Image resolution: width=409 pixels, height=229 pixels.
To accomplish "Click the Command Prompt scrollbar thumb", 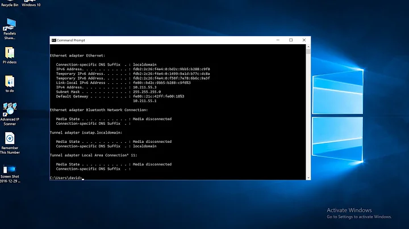I will pos(308,51).
